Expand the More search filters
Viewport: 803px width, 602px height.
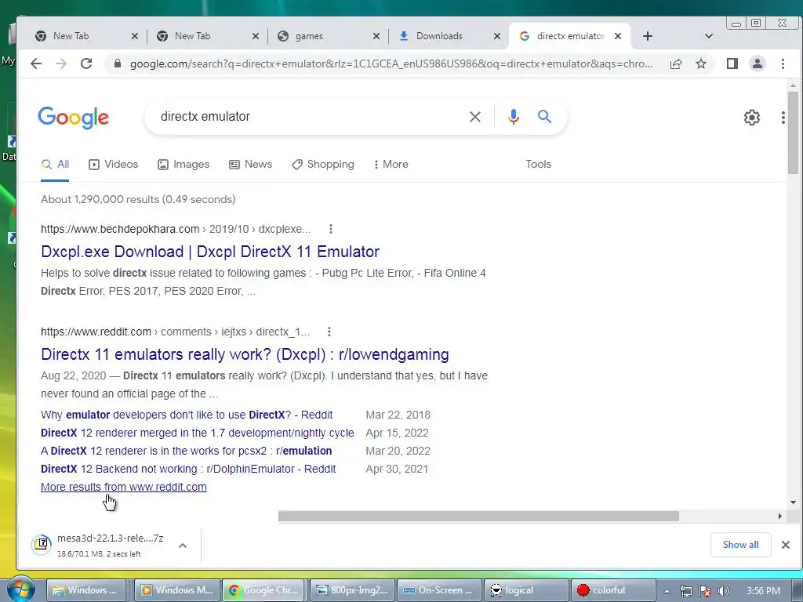click(391, 165)
